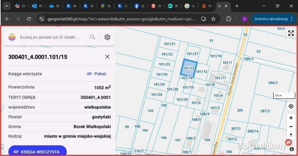Bookmark this page with star icon
The height and width of the screenshot is (156, 298).
tap(213, 19)
